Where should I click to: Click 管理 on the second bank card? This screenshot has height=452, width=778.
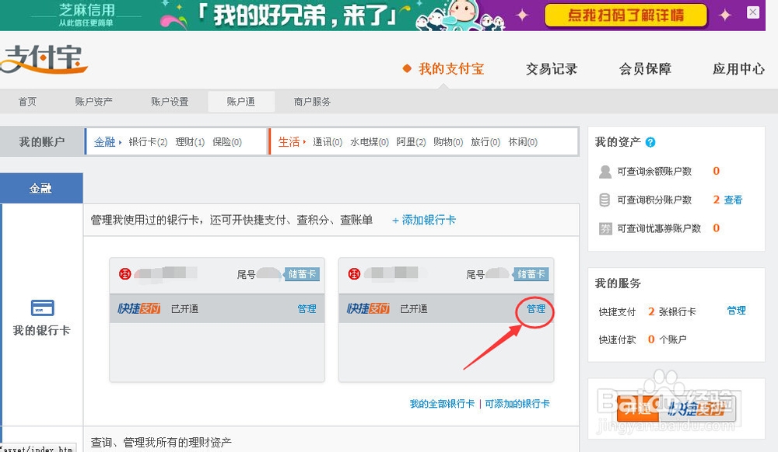click(536, 308)
